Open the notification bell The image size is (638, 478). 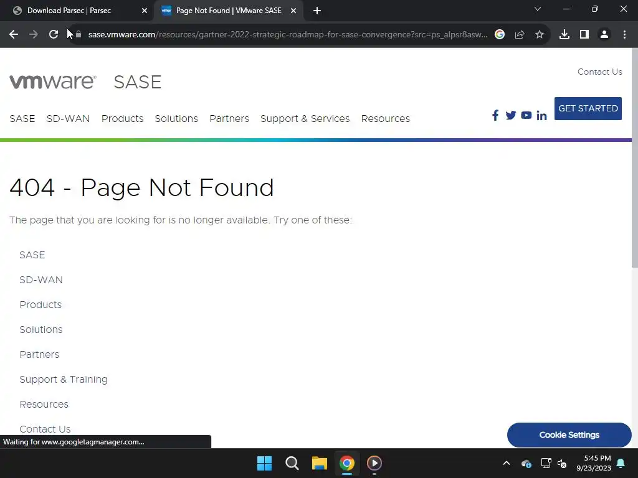(621, 463)
